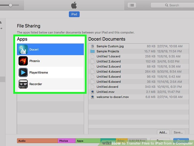Click the Add... button
Image resolution: width=194 pixels, height=146 pixels.
click(163, 132)
